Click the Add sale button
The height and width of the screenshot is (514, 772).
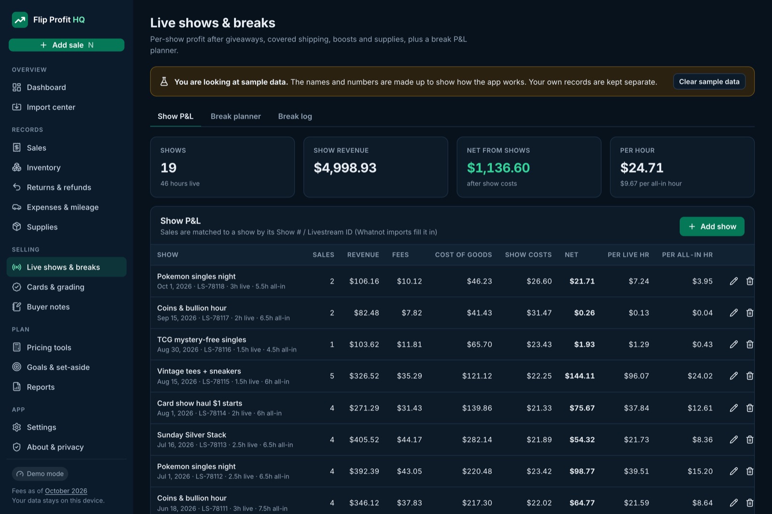point(67,45)
